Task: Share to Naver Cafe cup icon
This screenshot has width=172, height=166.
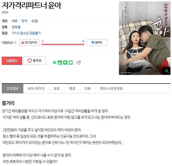Action: (60, 62)
